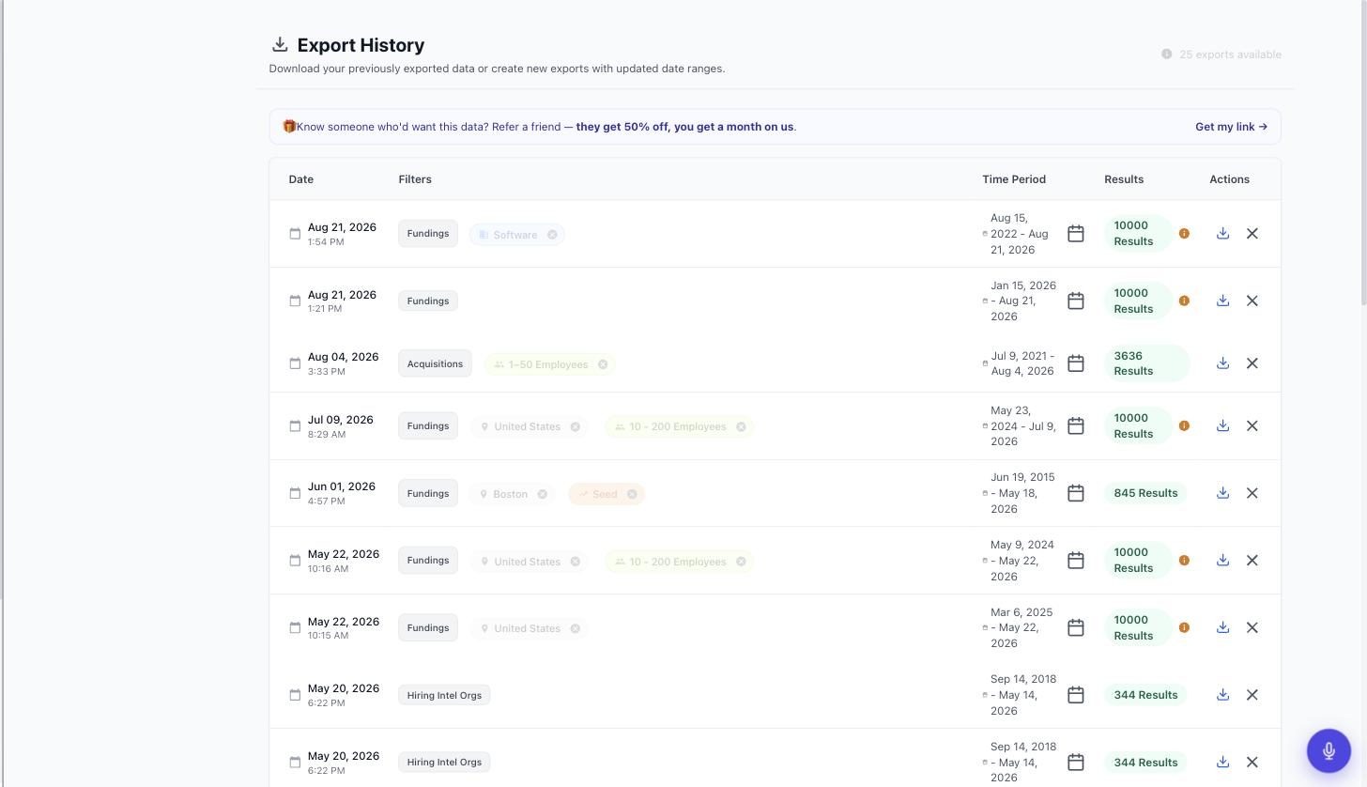Viewport: 1367px width, 787px height.
Task: Click the 845 Results badge
Action: (1145, 493)
